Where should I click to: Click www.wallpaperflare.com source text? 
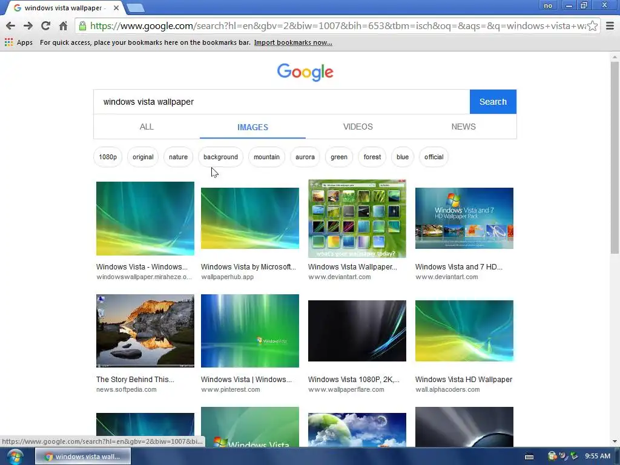point(346,389)
